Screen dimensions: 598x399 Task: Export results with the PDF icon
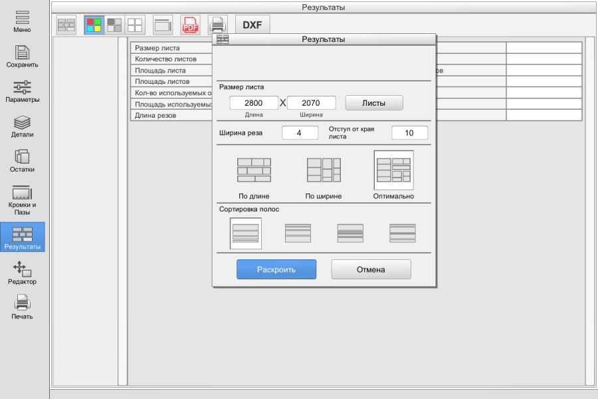pyautogui.click(x=190, y=25)
